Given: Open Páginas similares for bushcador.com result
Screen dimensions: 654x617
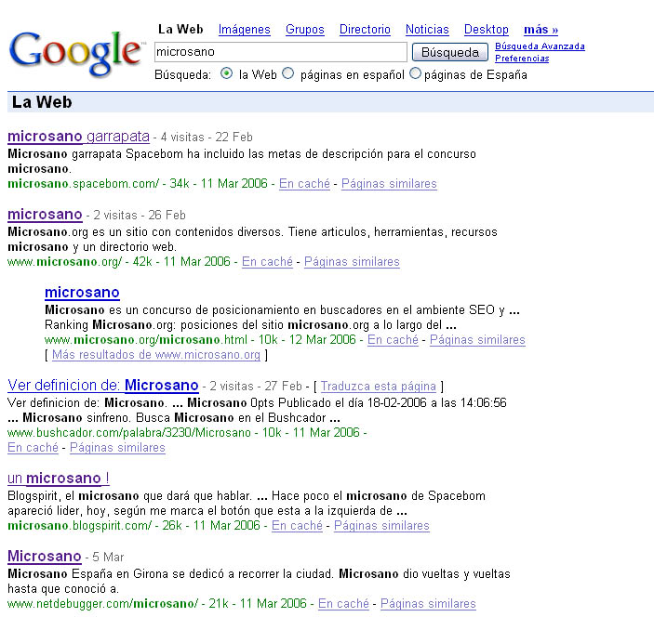Looking at the screenshot, I should (117, 448).
